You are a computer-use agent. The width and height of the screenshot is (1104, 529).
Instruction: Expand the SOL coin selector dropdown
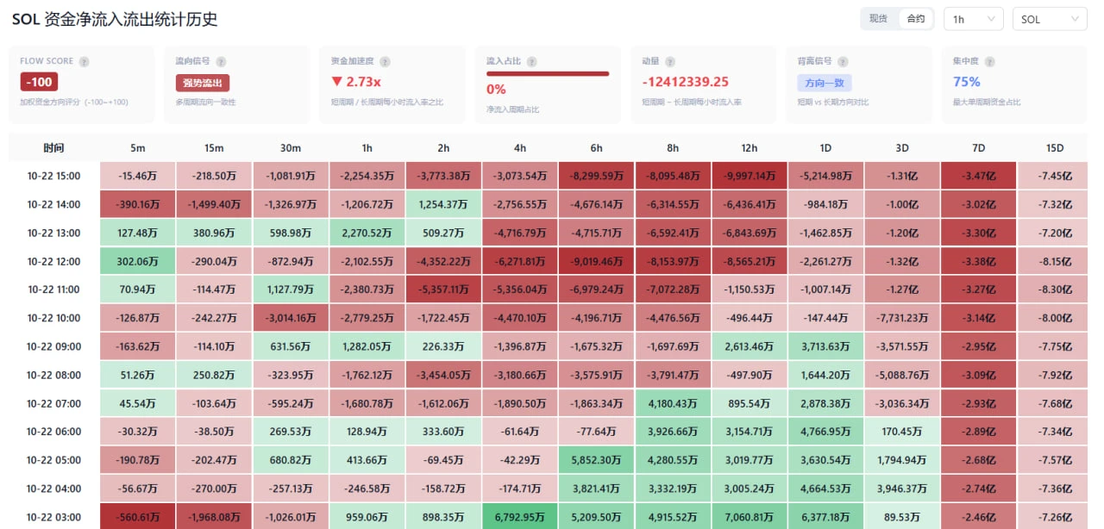point(1050,19)
